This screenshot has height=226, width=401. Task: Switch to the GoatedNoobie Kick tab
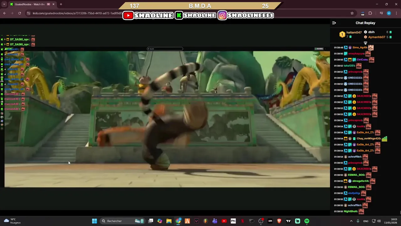[x=32, y=4]
